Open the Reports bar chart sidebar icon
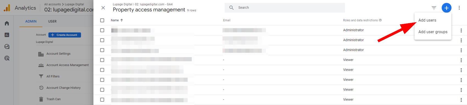Image resolution: width=467 pixels, height=105 pixels. pos(7,35)
